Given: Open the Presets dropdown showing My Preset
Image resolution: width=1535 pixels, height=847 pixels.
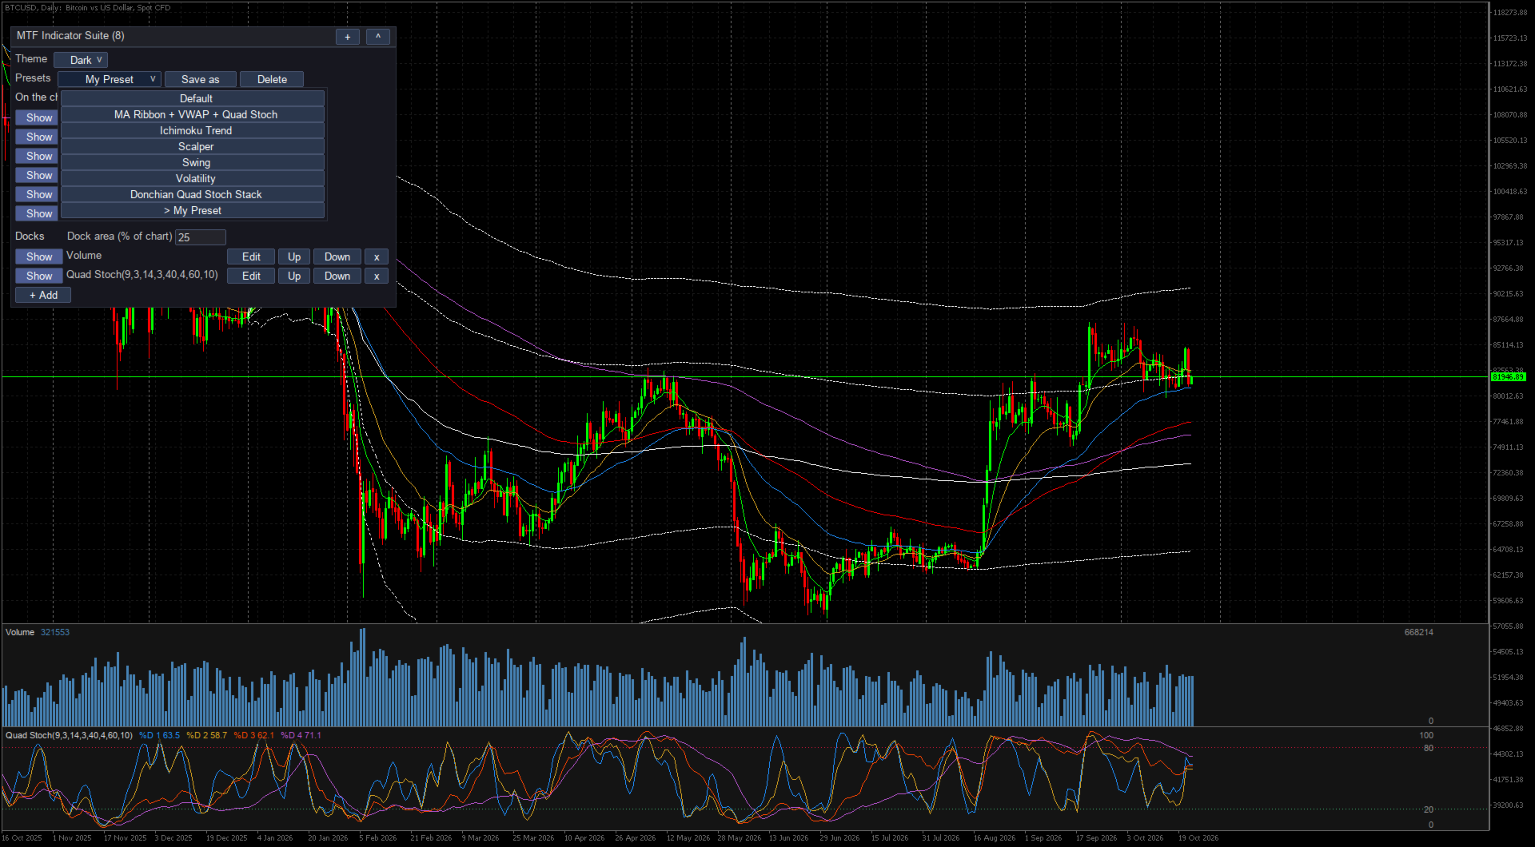Looking at the screenshot, I should 110,79.
